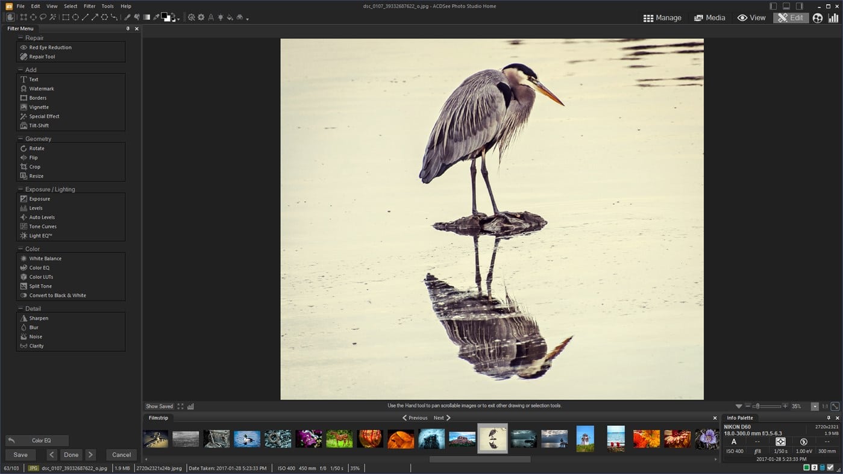Click the flash icon in Info Palette
The width and height of the screenshot is (843, 474).
(x=804, y=441)
